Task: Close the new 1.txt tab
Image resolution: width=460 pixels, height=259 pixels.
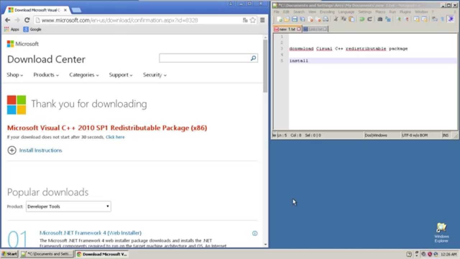Action: tap(299, 29)
